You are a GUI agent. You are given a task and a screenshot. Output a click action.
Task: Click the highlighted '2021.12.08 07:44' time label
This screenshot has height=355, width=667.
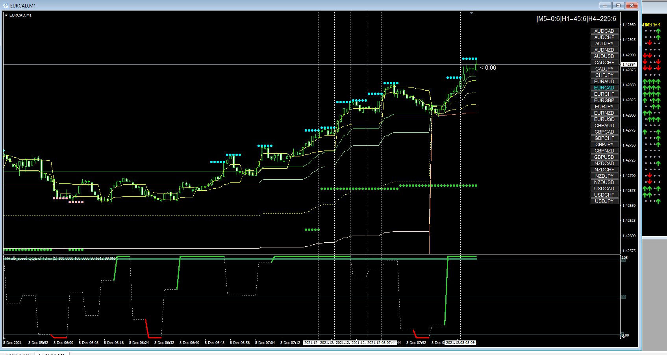pos(382,343)
